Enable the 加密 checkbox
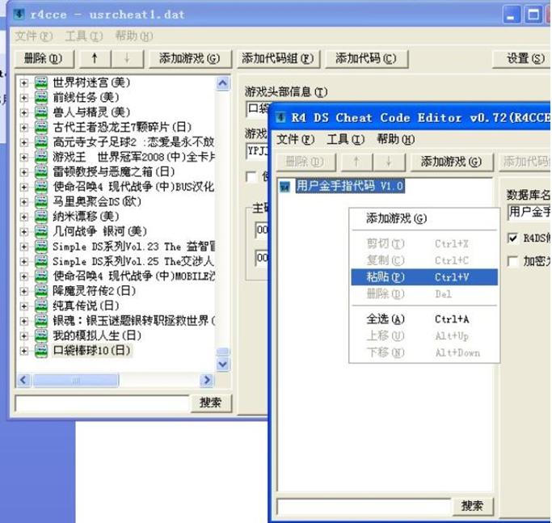552x523 pixels. (513, 261)
